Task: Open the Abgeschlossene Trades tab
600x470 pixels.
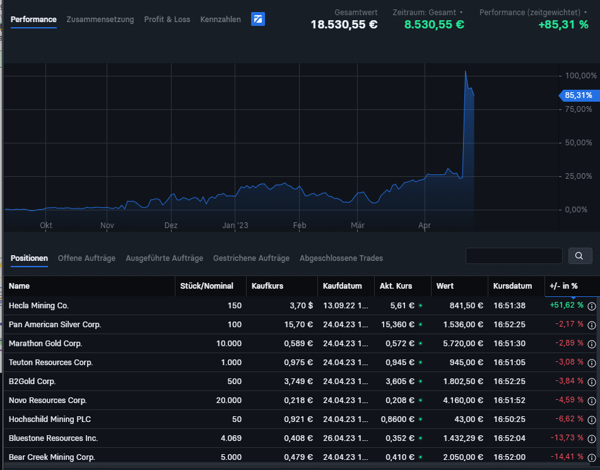Action: pyautogui.click(x=341, y=258)
